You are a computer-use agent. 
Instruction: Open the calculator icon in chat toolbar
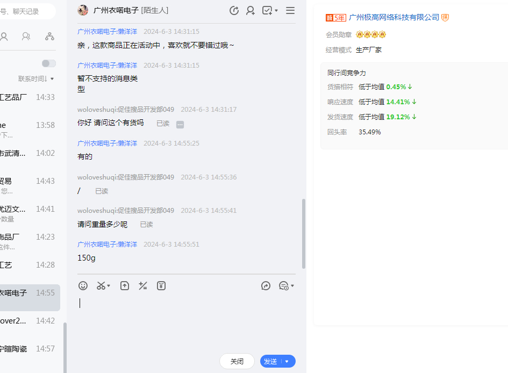tap(143, 286)
